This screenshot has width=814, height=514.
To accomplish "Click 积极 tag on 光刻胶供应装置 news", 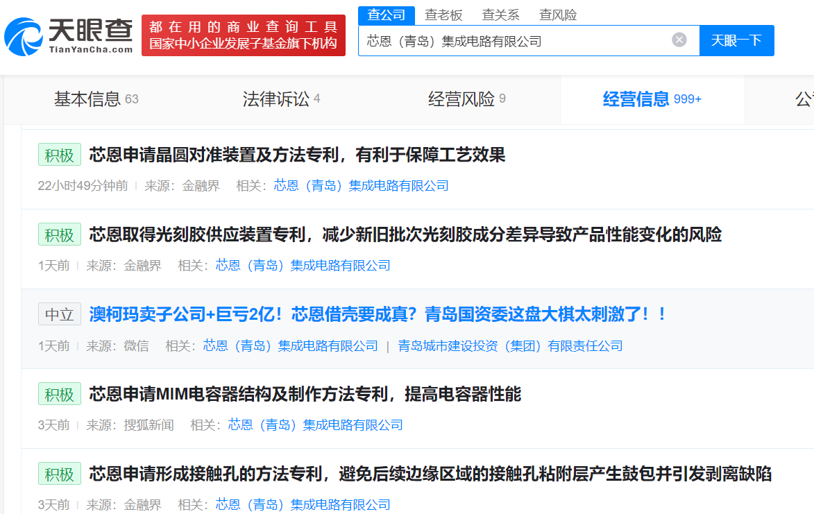I will (x=60, y=234).
